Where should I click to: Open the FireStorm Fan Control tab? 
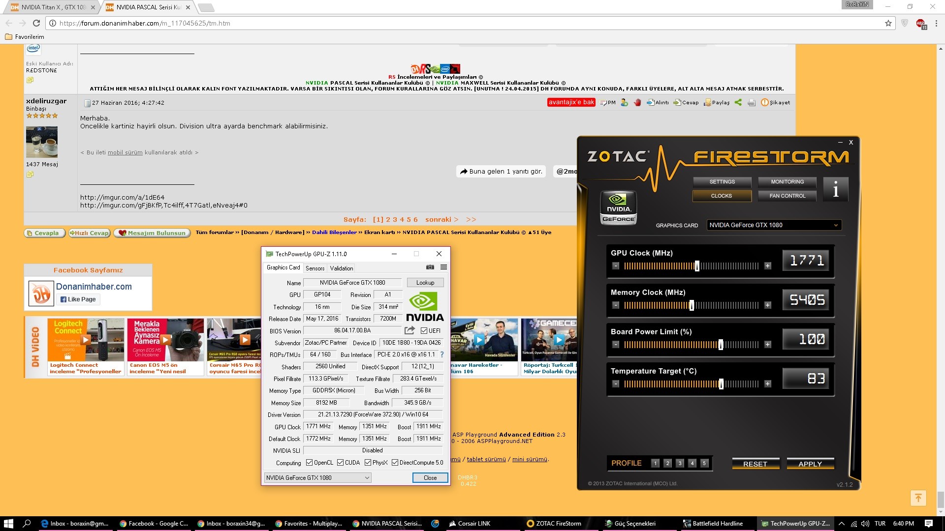point(787,196)
